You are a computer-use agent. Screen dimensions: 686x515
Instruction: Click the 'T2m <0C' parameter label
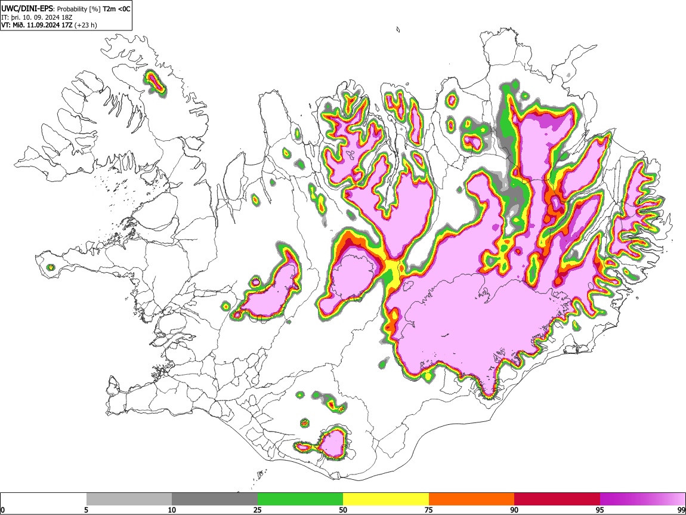pos(117,9)
